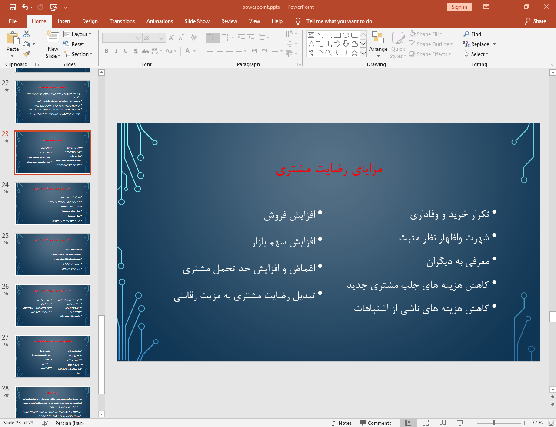Zoom out with the minus button
This screenshot has width=556, height=427.
(473, 423)
